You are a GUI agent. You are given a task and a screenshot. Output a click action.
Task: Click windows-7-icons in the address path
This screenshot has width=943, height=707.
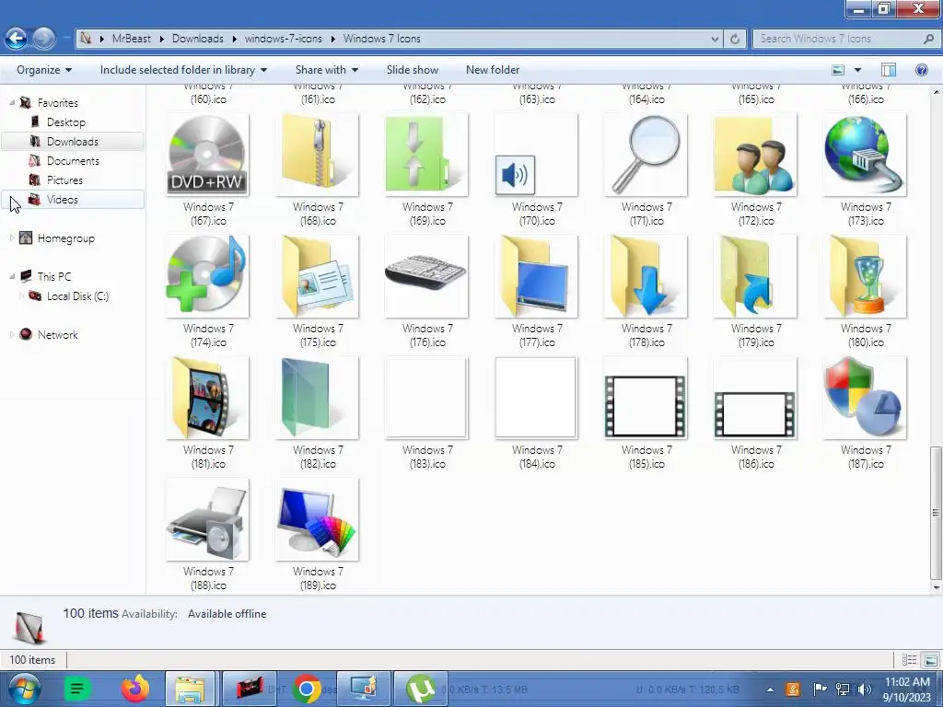(283, 39)
